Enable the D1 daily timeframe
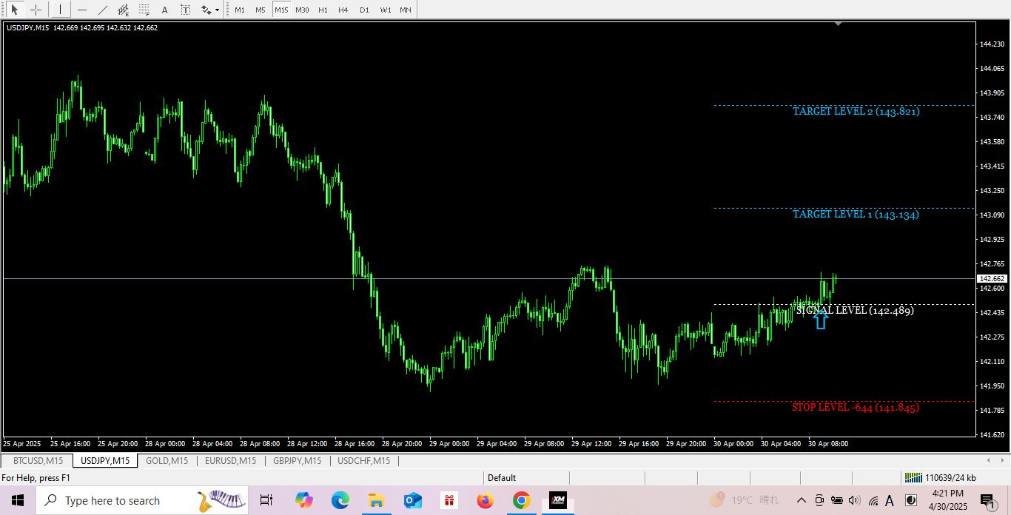1011x515 pixels. click(x=364, y=10)
